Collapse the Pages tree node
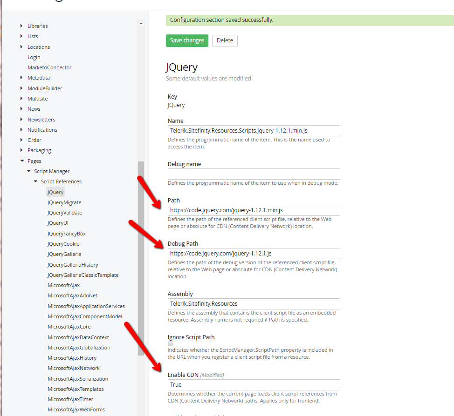 [x=21, y=161]
